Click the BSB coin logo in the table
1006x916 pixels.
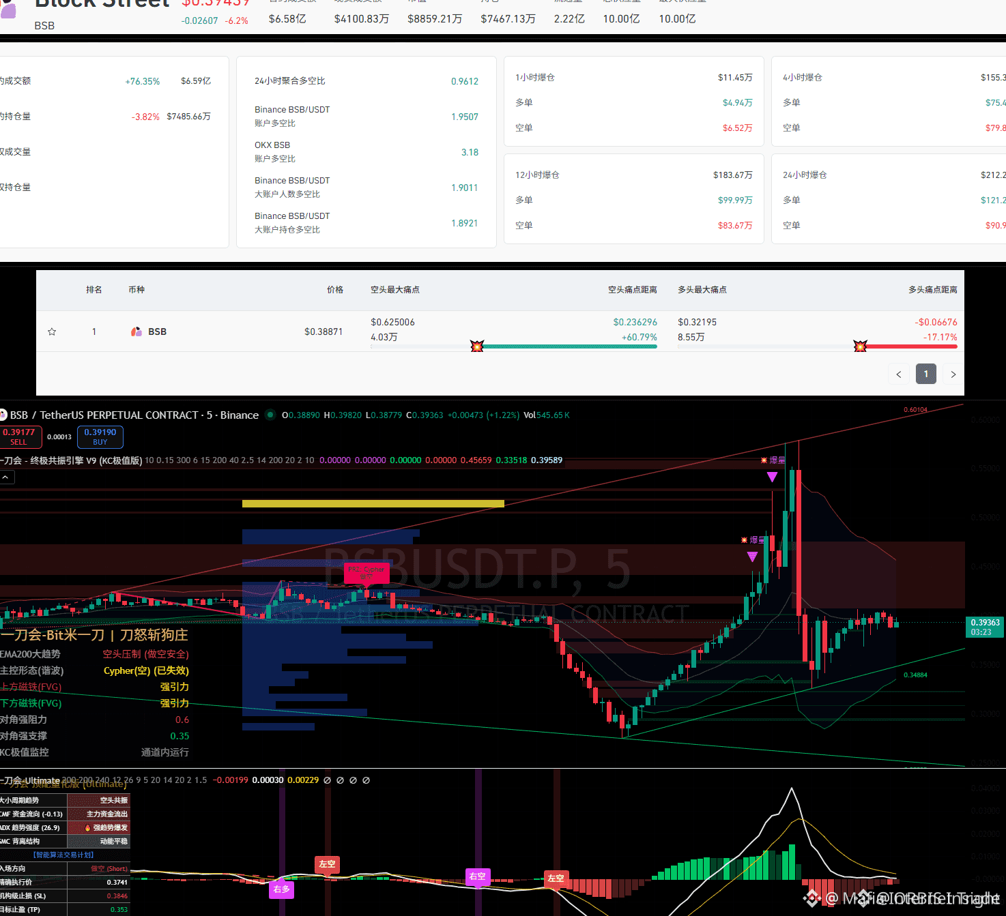click(136, 331)
